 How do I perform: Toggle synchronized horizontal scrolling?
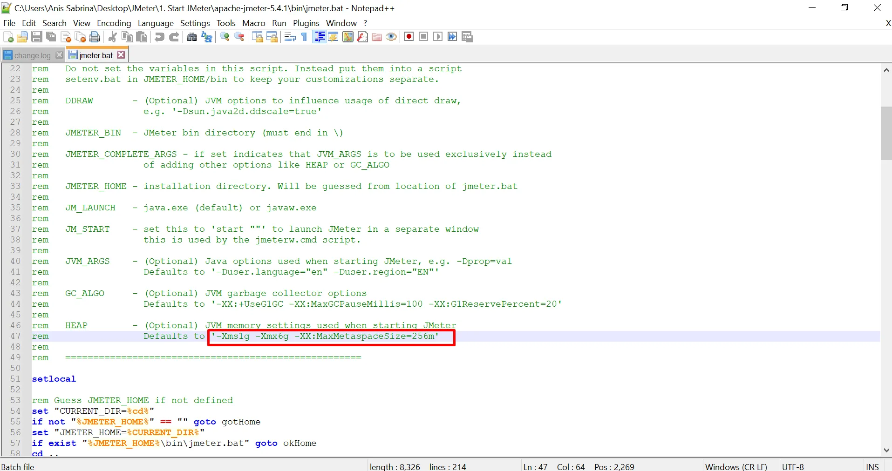point(272,37)
